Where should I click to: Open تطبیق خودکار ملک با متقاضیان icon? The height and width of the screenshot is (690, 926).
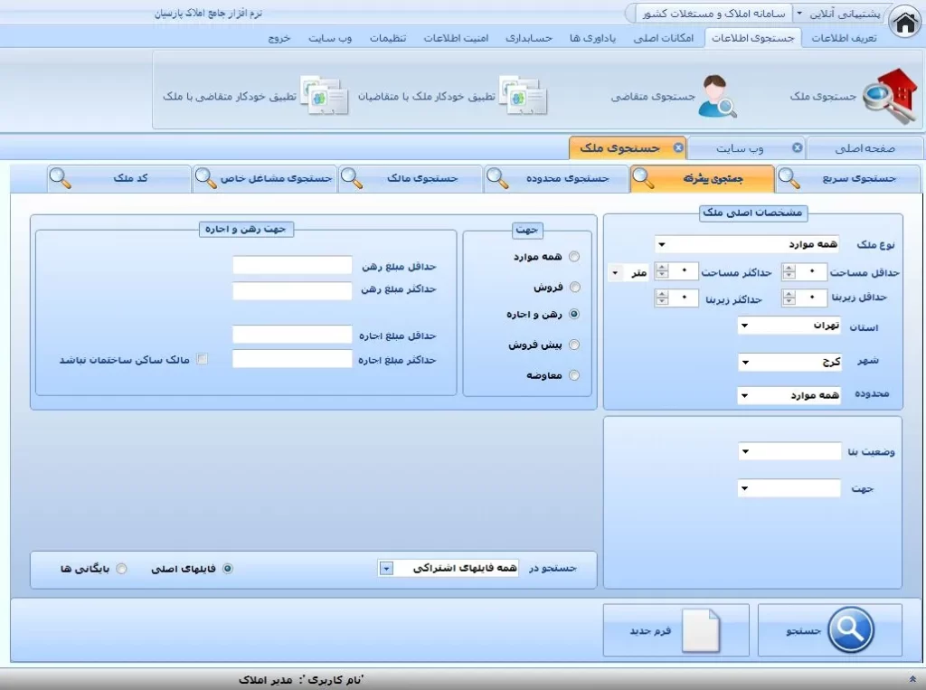[520, 96]
